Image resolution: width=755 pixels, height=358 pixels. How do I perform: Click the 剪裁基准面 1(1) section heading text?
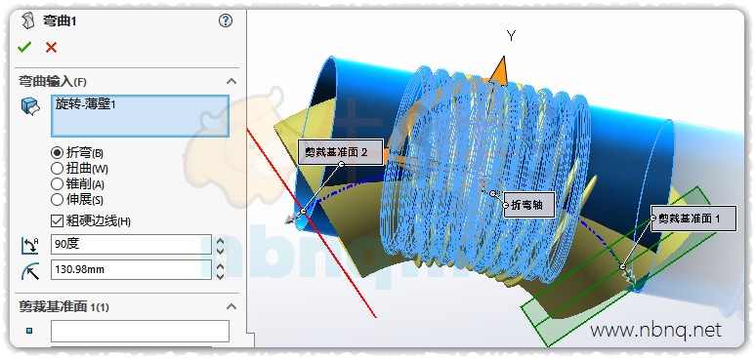pos(64,306)
